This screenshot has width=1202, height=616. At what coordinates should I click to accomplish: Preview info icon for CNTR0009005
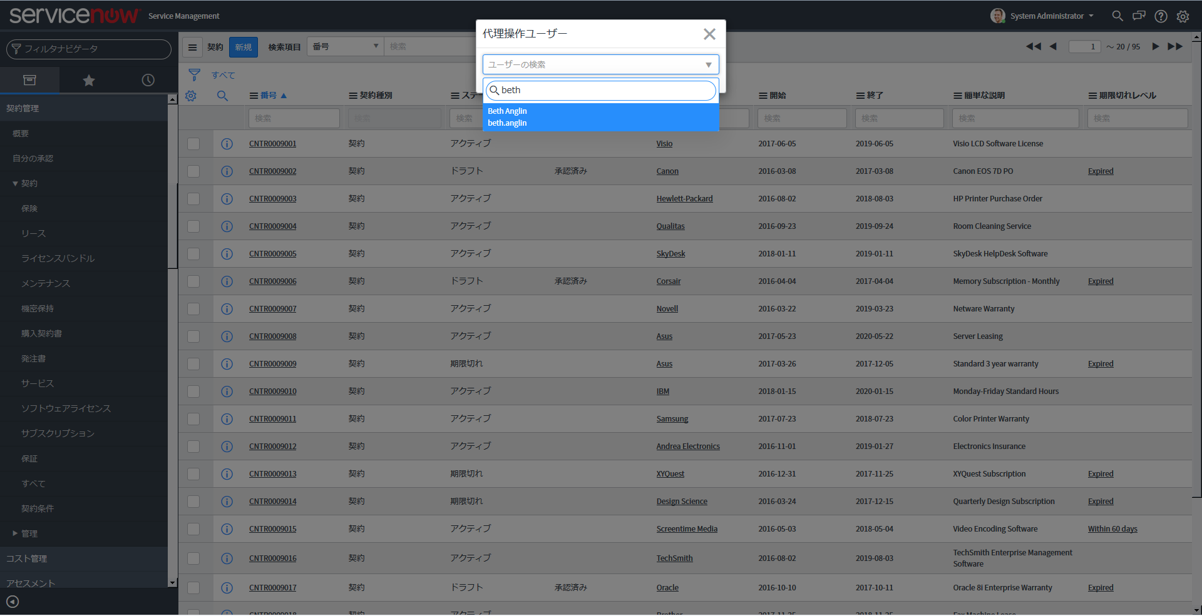coord(227,254)
